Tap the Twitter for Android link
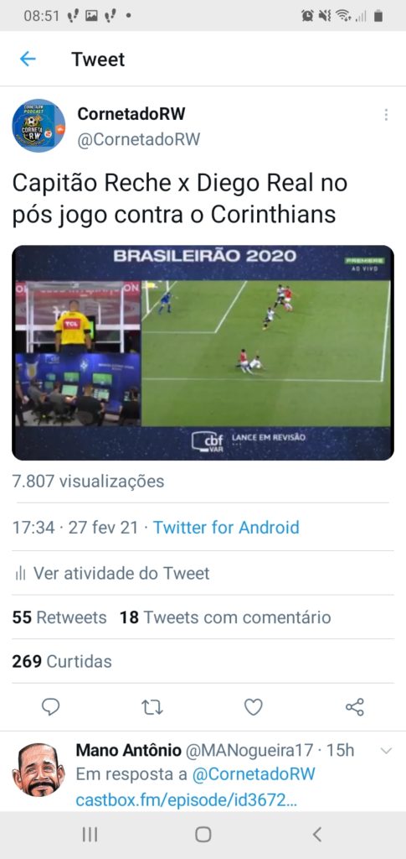Viewport: 406px width, 859px height. (226, 528)
